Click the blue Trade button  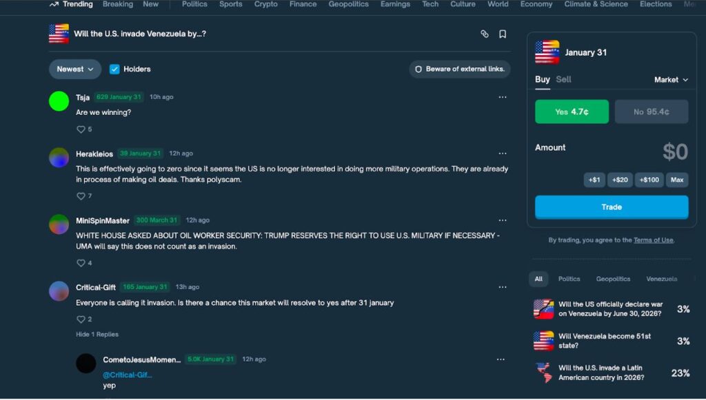(x=612, y=207)
